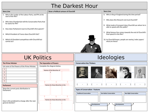
Task: Click the title 'The Darkest Hour'
Action: pos(74,6)
